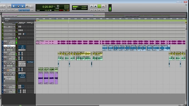Screen dimensions: 189x106
Task: Open the Doubler2 insert on adds.dup1
Action: pos(22,77)
